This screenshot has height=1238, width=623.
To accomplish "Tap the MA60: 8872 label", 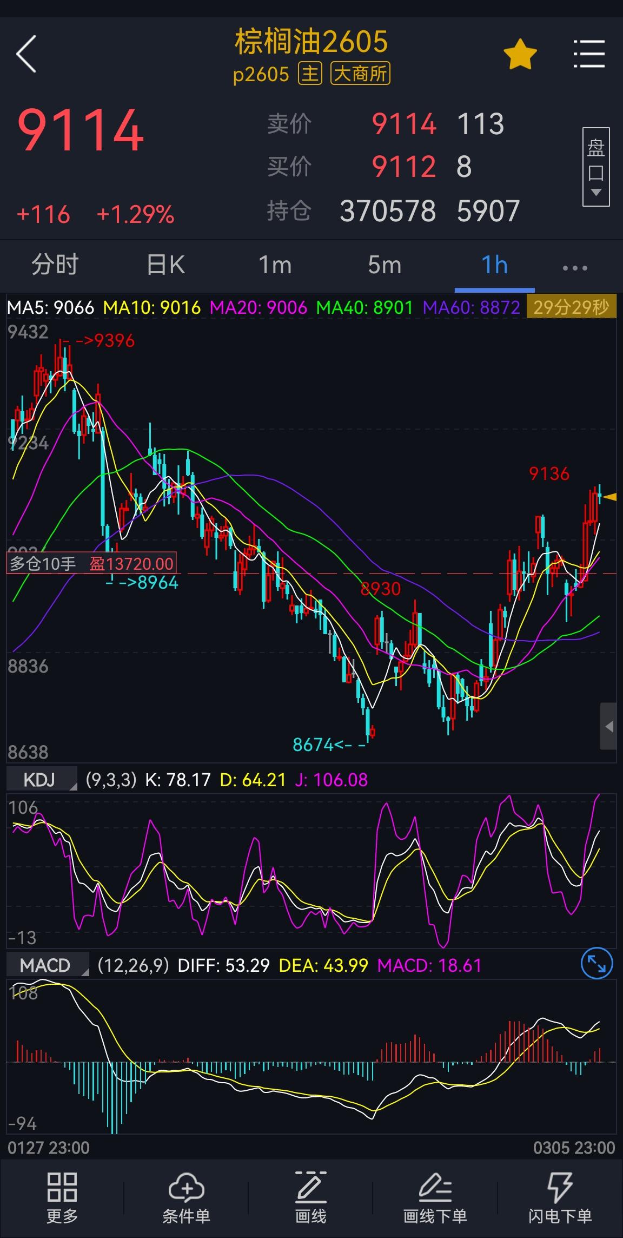I will (x=471, y=307).
